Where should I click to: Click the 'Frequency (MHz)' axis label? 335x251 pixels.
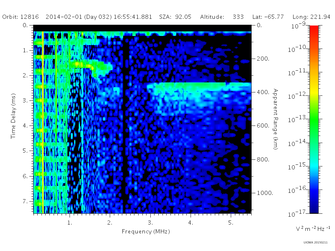point(146,231)
